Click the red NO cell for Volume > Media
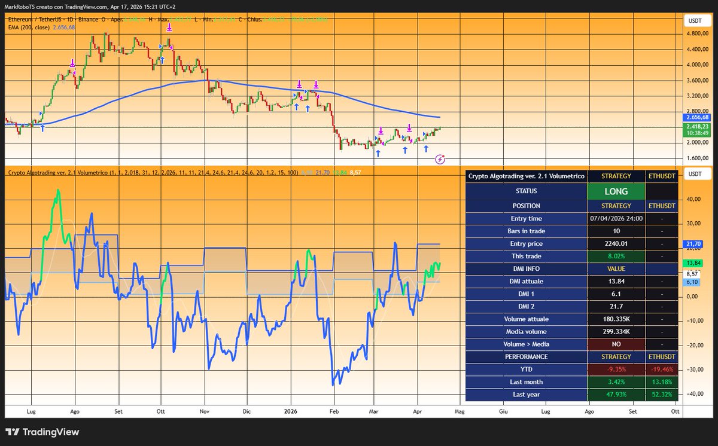718x446 pixels. [x=616, y=344]
